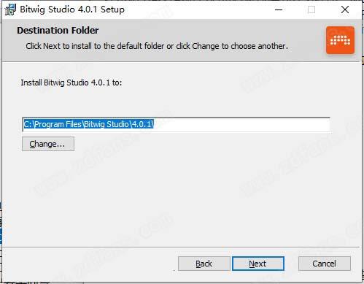Minimize the Bitwig Studio Setup window

(279, 10)
